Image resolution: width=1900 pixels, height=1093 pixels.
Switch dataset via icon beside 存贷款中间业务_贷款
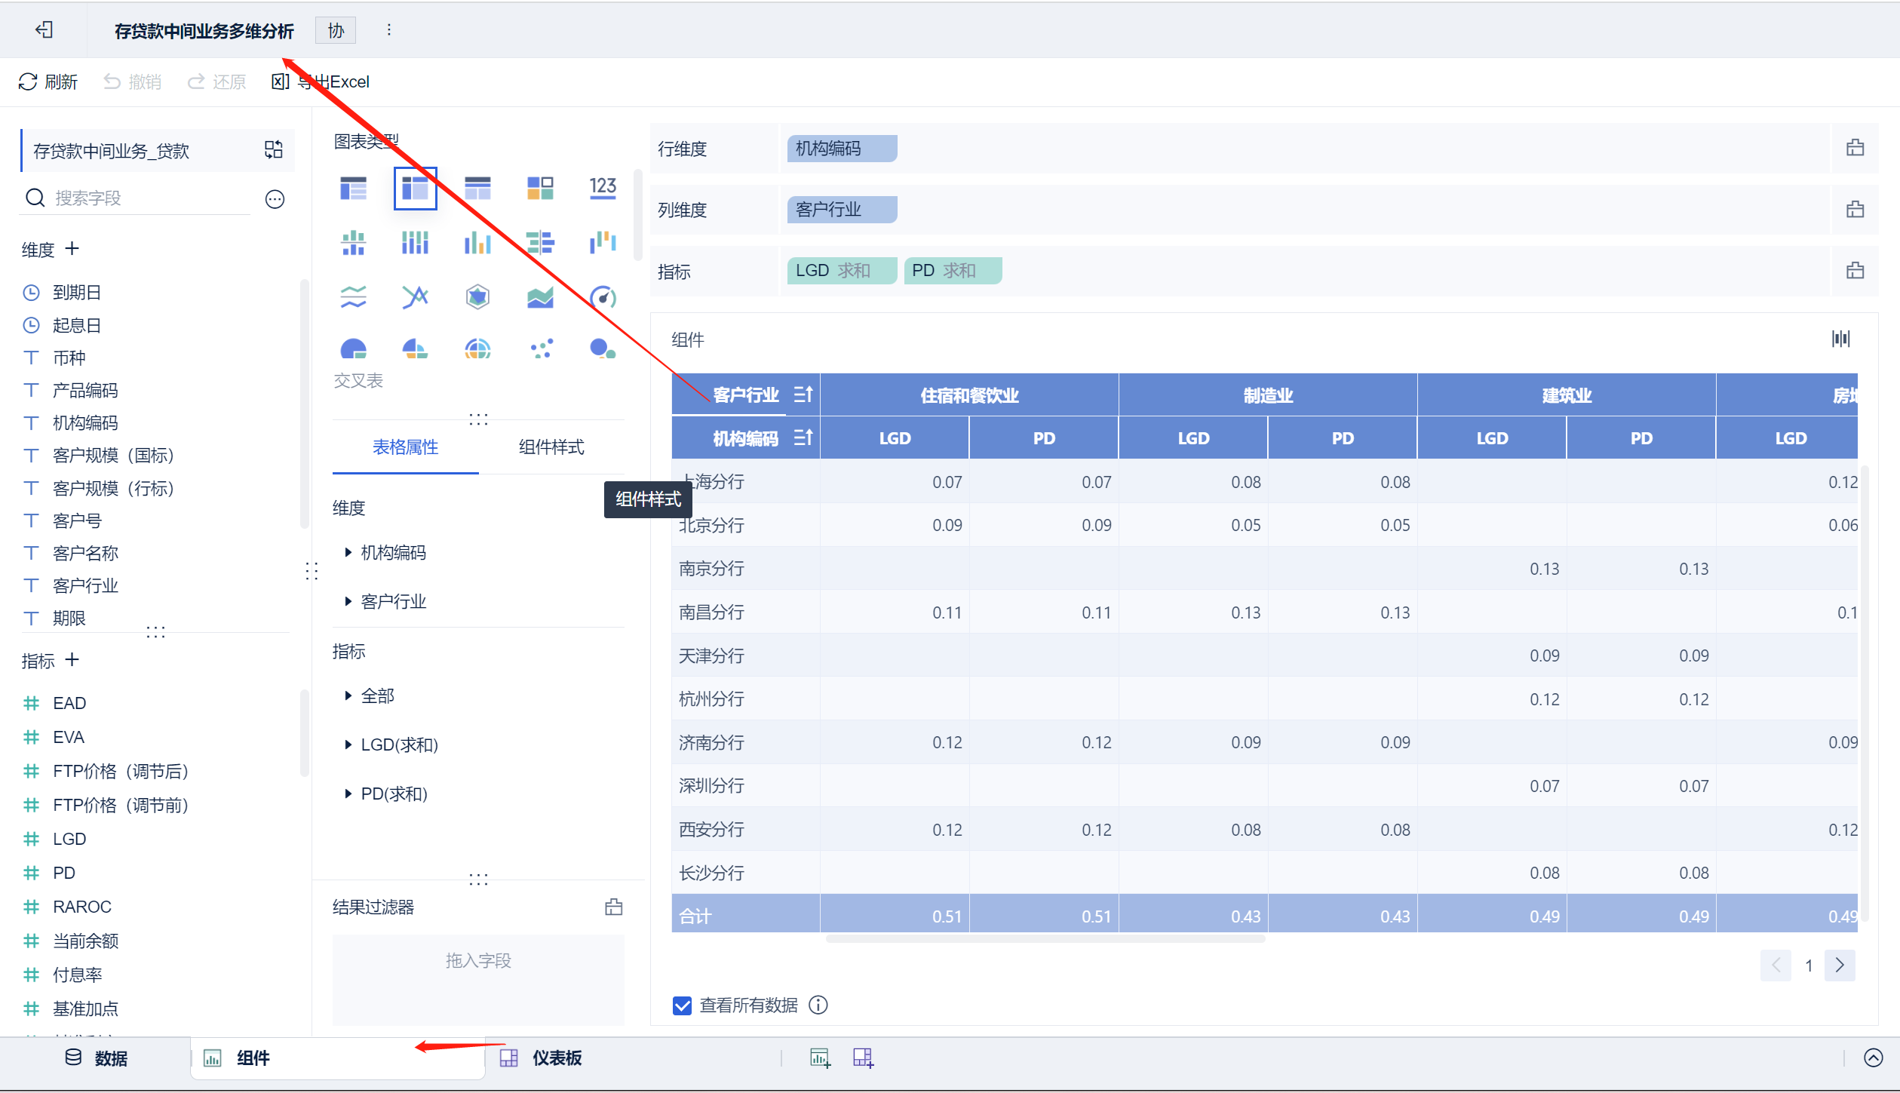[x=273, y=150]
